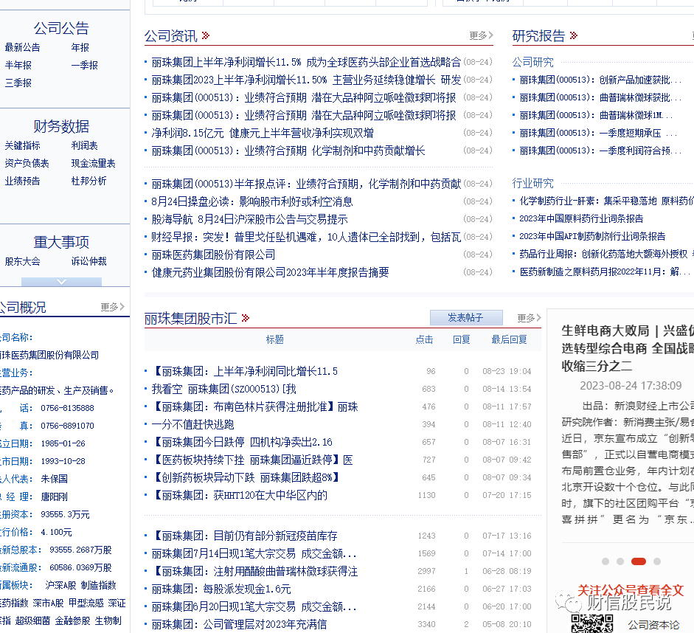This screenshot has height=633, width=694.
Task: Open 业绩预告 sidebar link
Action: coord(23,181)
